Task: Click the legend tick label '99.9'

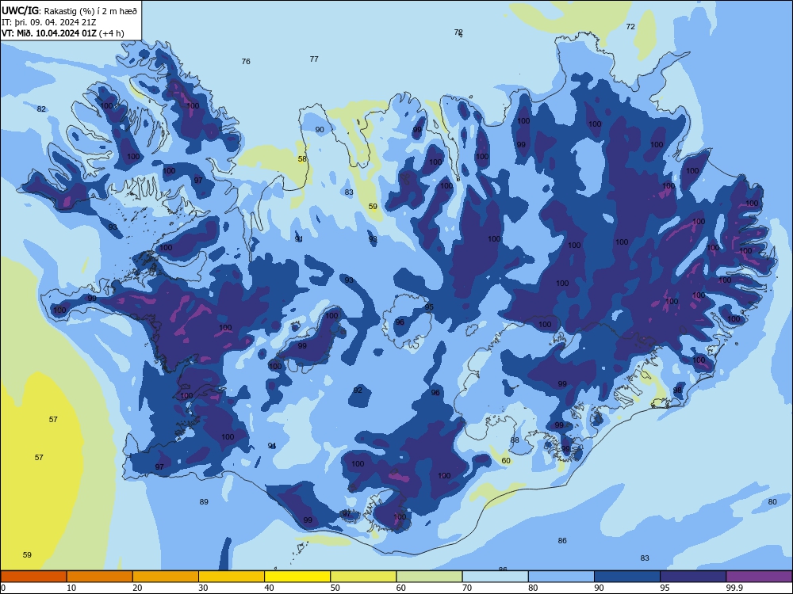Action: coord(734,588)
